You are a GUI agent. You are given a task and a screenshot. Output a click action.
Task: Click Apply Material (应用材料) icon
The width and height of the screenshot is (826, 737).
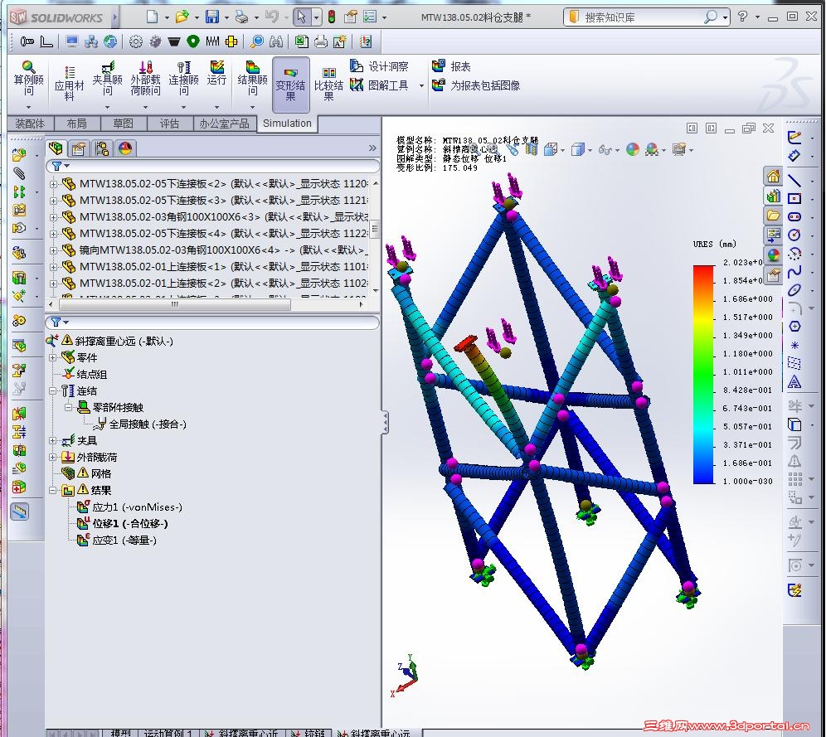pos(69,83)
